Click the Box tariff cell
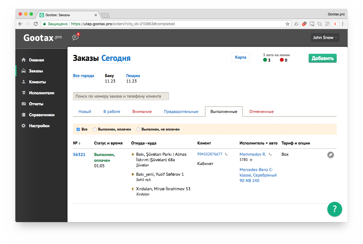Viewport: 363px width, 244px height. pos(285,154)
